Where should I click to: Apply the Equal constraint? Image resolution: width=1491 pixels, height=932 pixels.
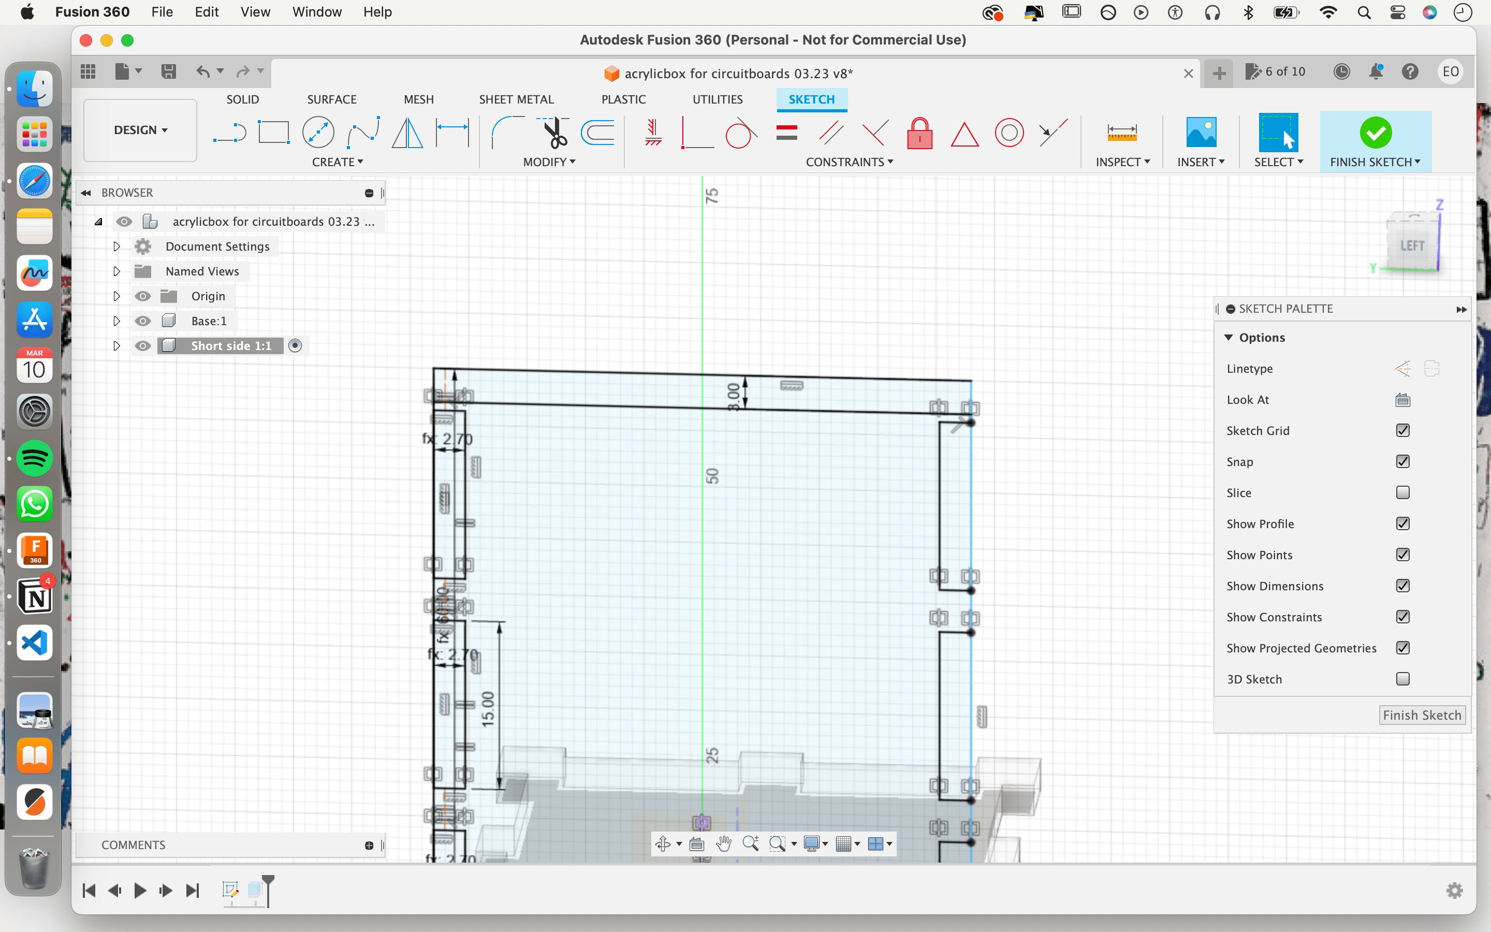[787, 133]
